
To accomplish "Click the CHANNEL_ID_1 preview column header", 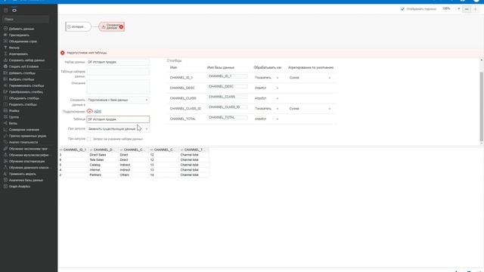I will (x=73, y=150).
